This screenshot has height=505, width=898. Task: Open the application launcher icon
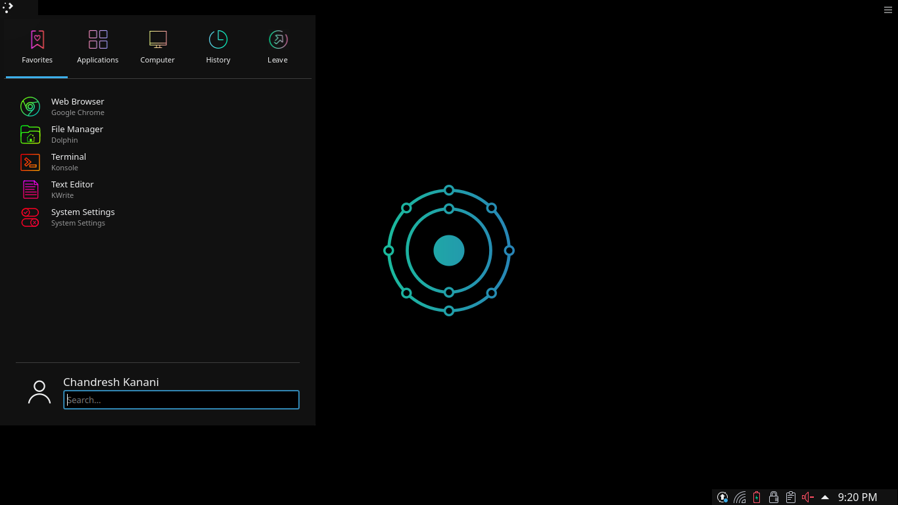[x=8, y=7]
